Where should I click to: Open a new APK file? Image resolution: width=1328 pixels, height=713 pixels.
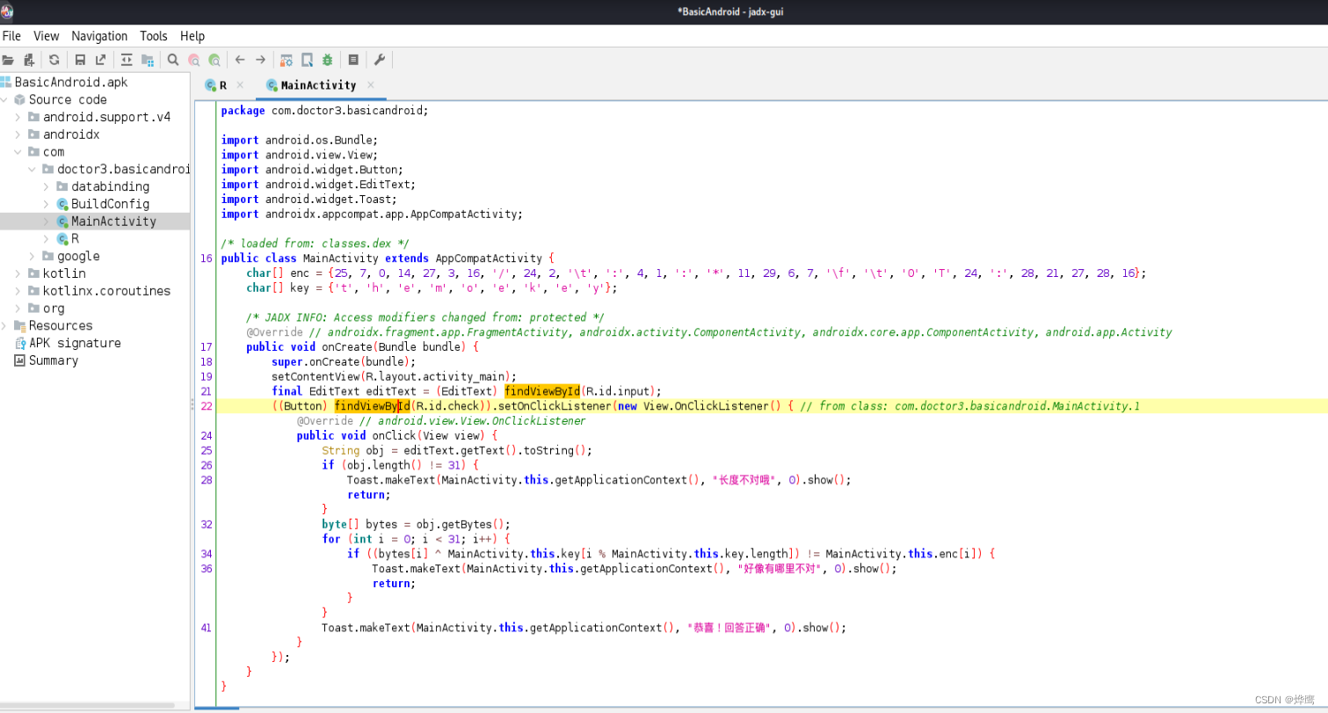click(8, 59)
